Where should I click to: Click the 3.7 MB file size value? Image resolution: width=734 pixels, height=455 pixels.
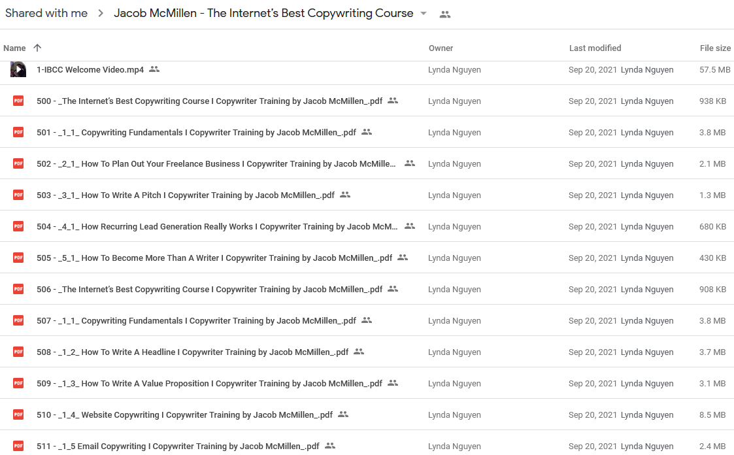click(x=712, y=352)
